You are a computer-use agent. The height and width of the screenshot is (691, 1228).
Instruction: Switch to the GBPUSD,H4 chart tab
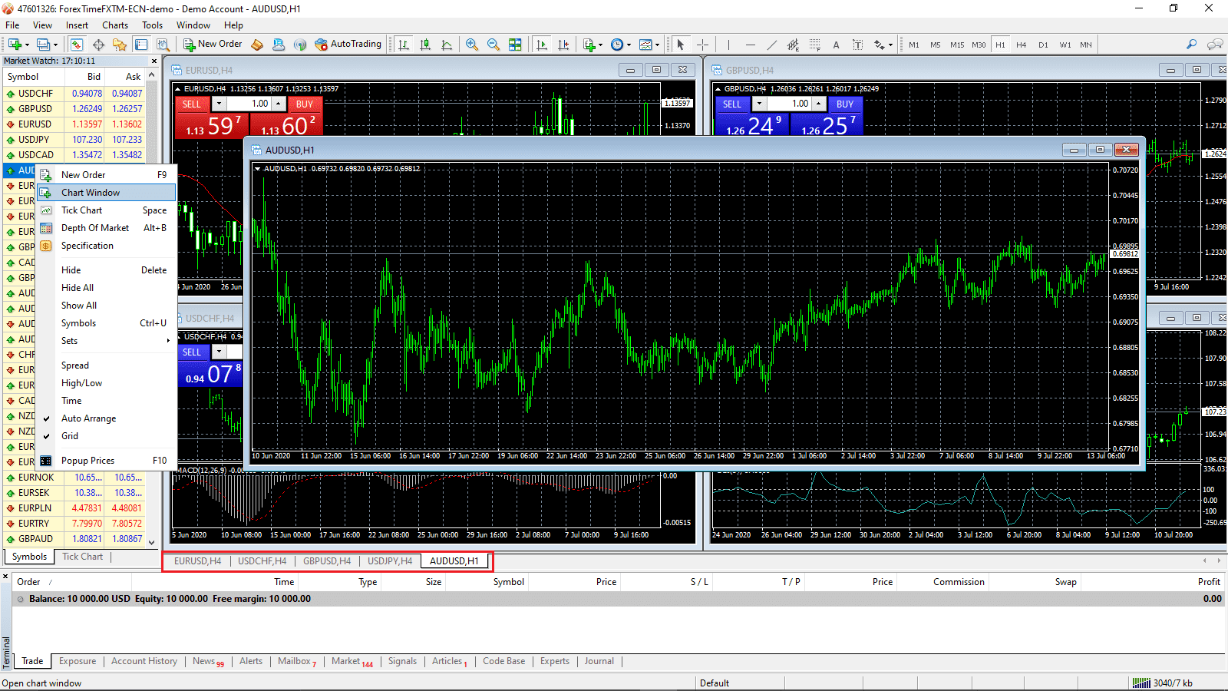tap(327, 560)
